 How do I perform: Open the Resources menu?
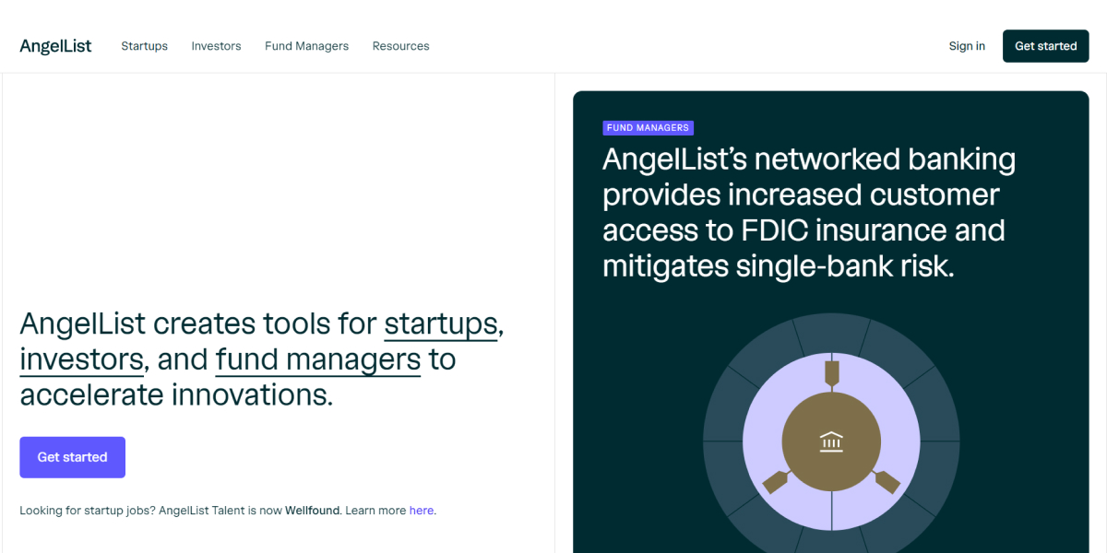400,46
